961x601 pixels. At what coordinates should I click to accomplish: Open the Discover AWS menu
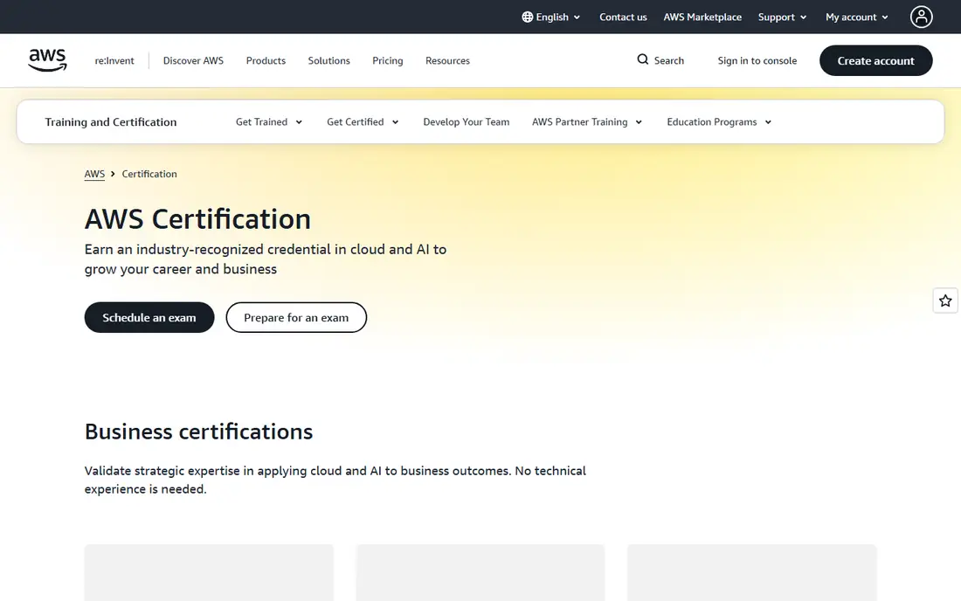(193, 60)
